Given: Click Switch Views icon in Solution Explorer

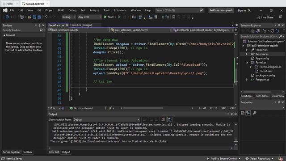Looking at the screenshot, I should point(257,31).
